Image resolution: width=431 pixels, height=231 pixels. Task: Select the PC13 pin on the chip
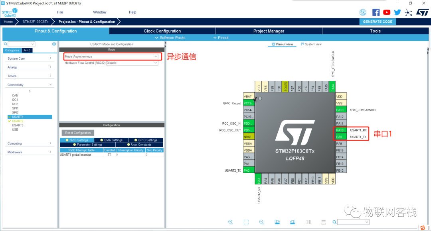pyautogui.click(x=249, y=103)
